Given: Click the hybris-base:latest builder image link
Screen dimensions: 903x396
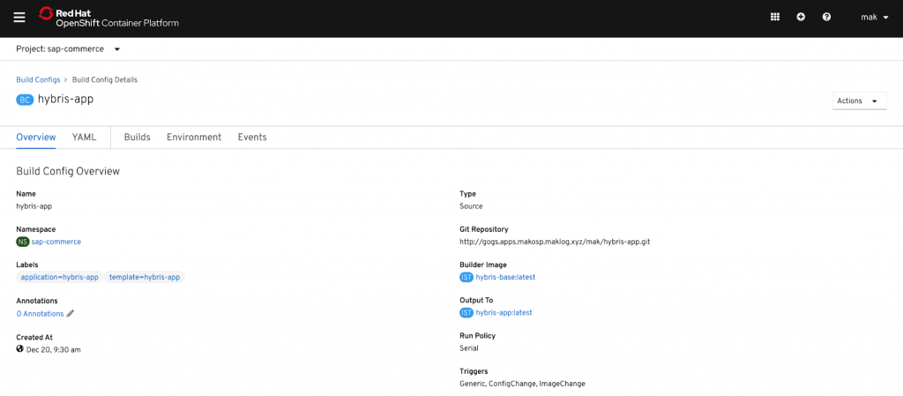Looking at the screenshot, I should tap(505, 277).
